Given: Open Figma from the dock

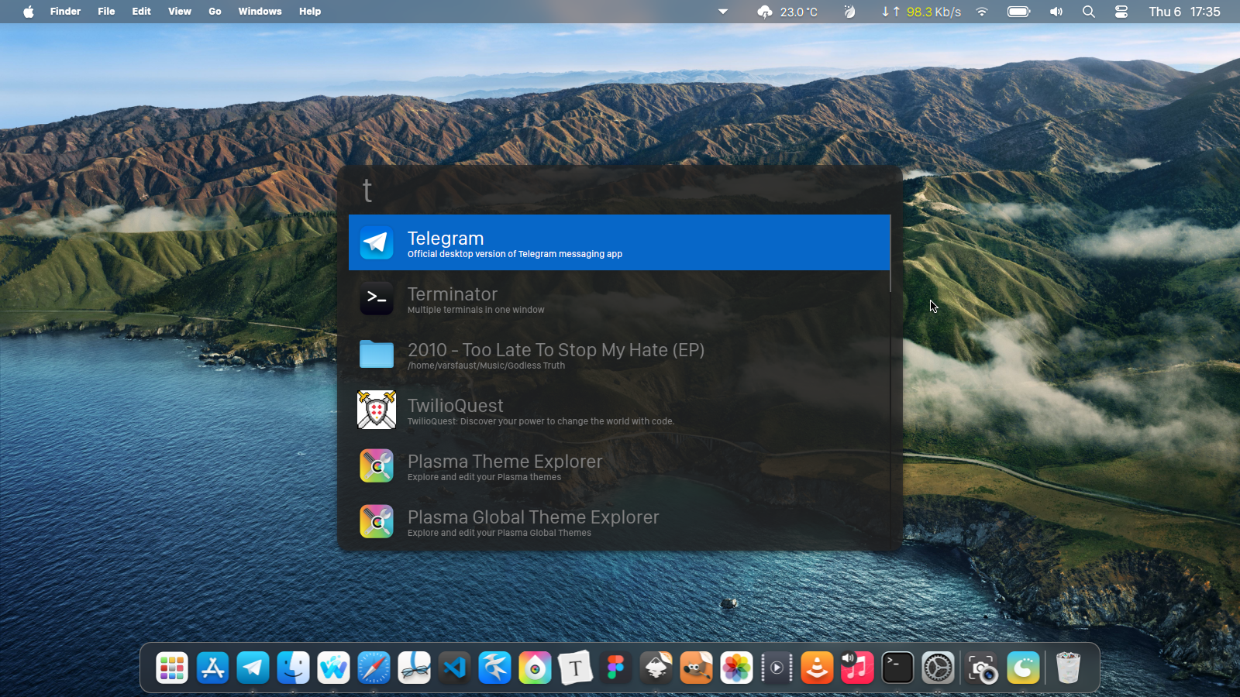Looking at the screenshot, I should [615, 668].
